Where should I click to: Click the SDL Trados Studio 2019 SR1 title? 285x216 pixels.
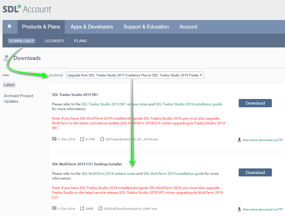click(x=75, y=95)
